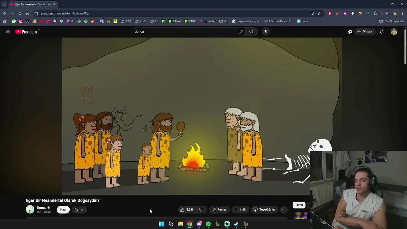Open Discord from taskbar
This screenshot has width=407, height=229.
tap(199, 224)
